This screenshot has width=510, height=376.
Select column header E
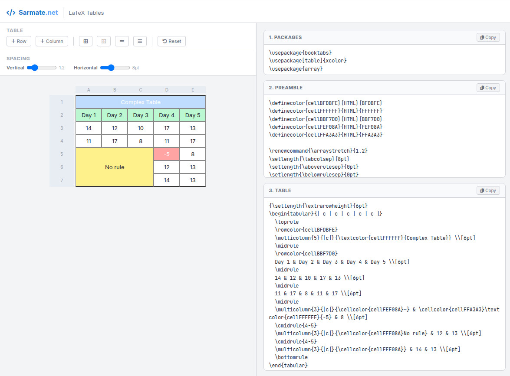[x=193, y=90]
